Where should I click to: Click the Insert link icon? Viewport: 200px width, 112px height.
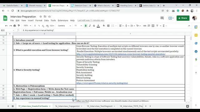145,26
